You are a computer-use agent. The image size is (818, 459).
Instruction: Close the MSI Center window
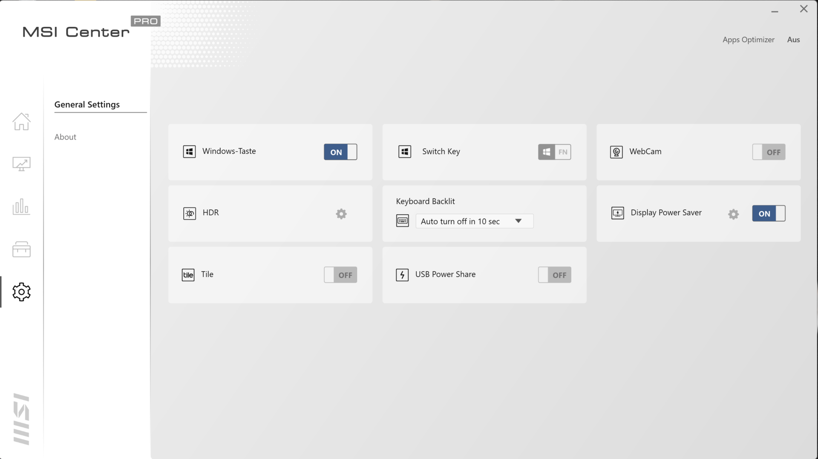pyautogui.click(x=804, y=9)
